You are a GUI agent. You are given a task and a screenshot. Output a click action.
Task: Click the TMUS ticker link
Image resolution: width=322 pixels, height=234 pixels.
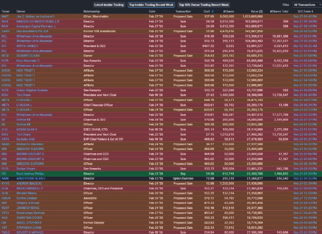coord(6,232)
